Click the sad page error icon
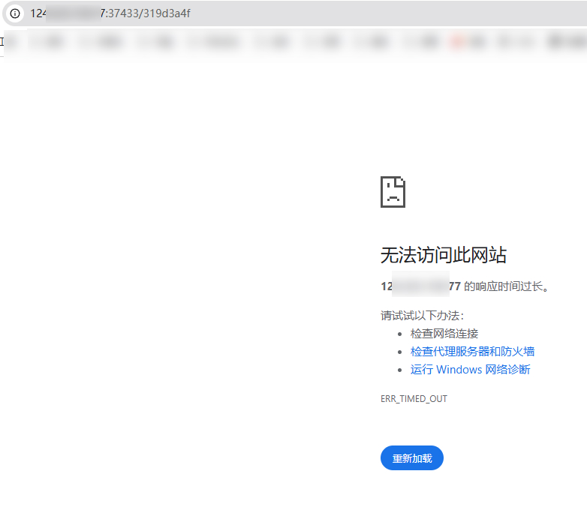This screenshot has height=519, width=587. coord(393,192)
